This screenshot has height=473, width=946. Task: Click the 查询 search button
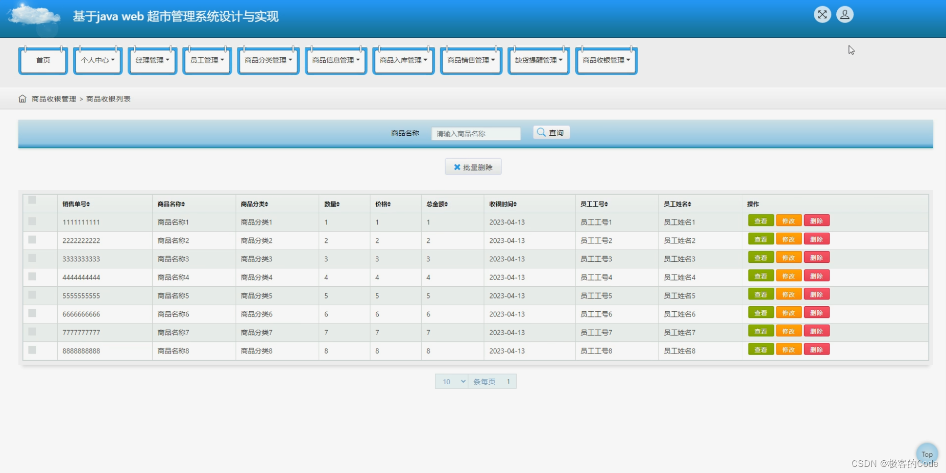tap(551, 133)
